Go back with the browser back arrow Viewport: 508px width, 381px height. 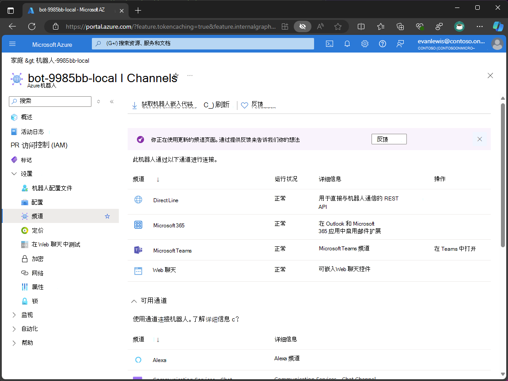12,26
